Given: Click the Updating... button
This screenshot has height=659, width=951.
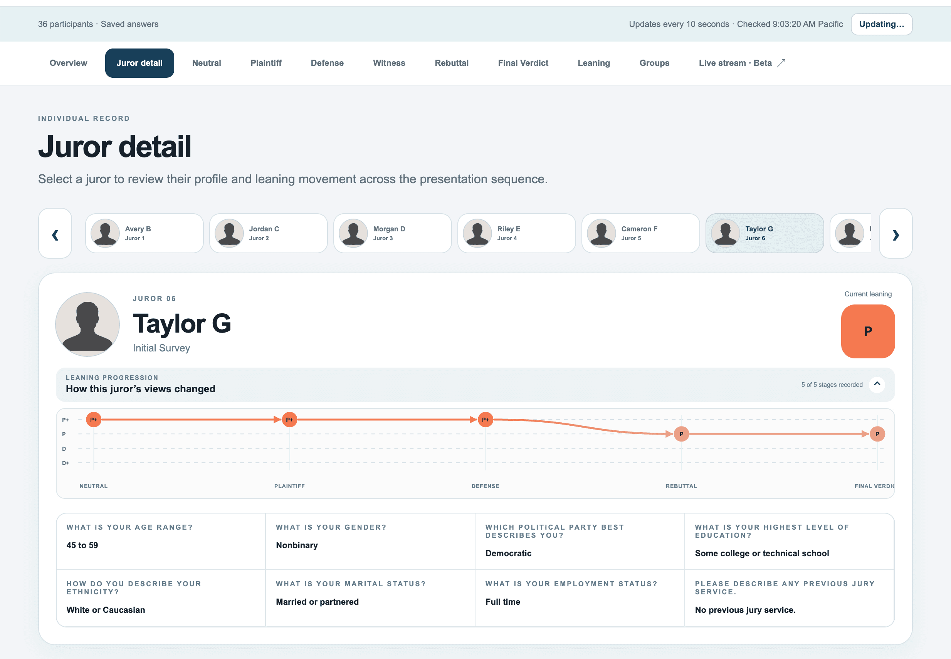Looking at the screenshot, I should 882,24.
